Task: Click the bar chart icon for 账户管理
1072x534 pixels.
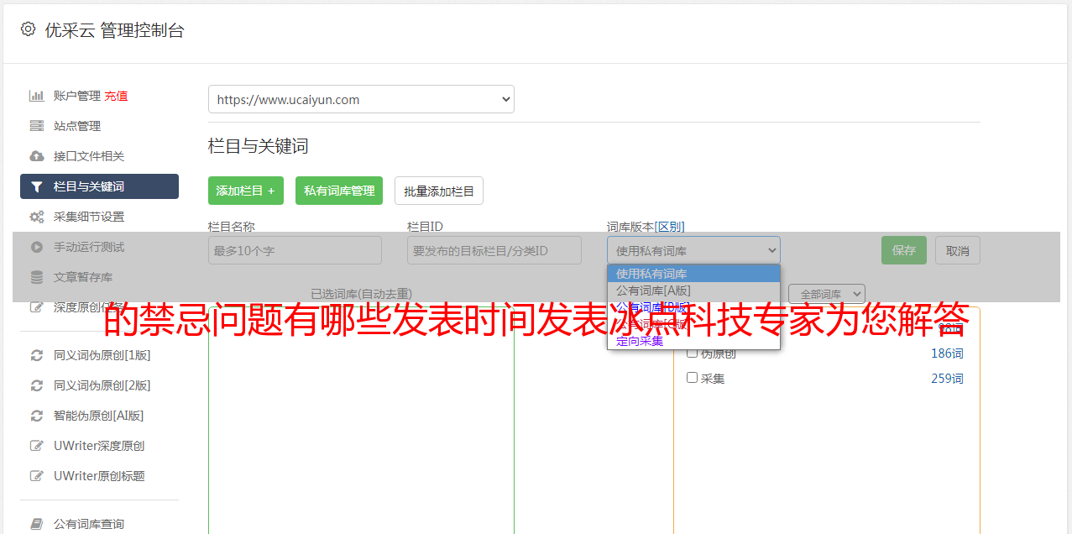Action: coord(37,96)
